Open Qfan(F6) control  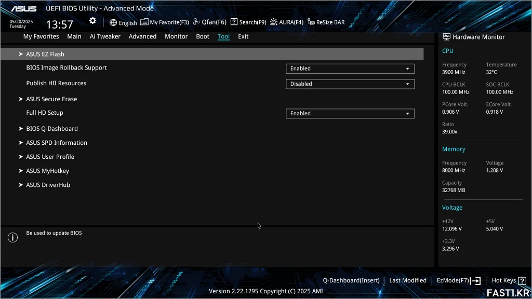tap(214, 22)
